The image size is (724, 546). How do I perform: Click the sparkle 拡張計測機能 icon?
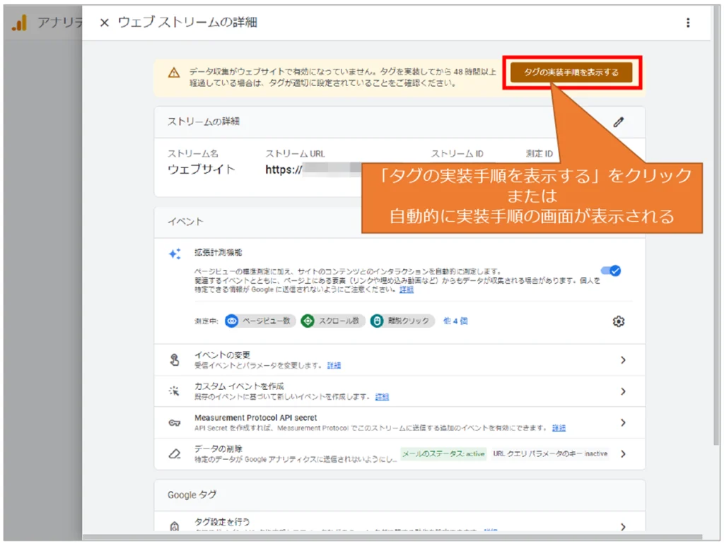[175, 254]
